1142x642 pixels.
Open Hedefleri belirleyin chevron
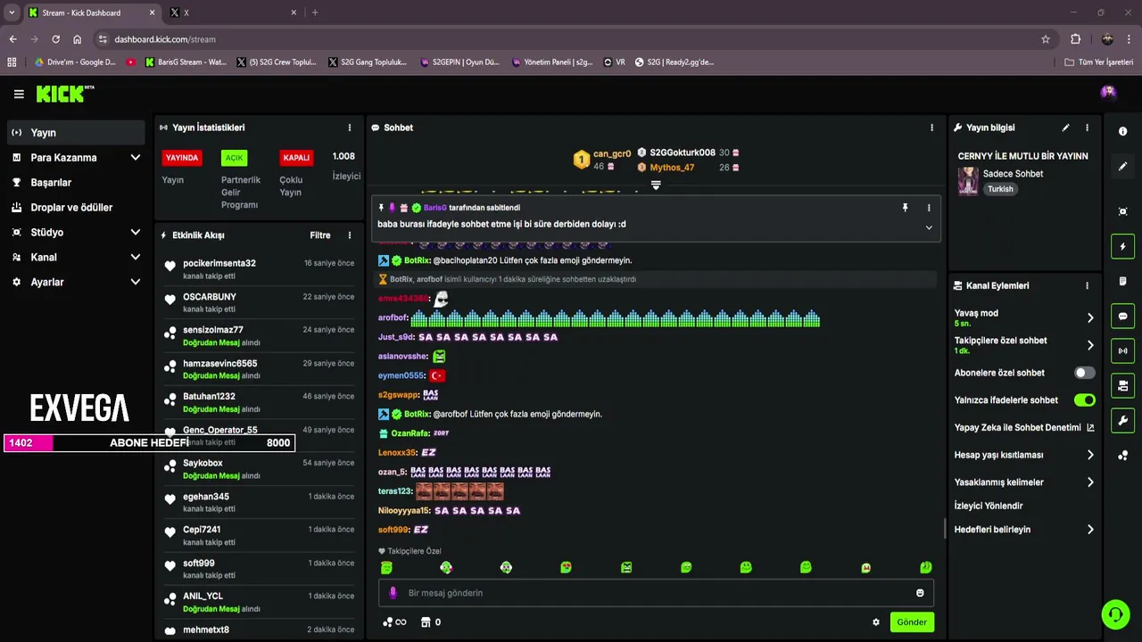point(1090,530)
